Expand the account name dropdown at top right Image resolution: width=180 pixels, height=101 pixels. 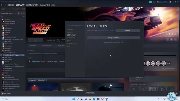coord(163,2)
